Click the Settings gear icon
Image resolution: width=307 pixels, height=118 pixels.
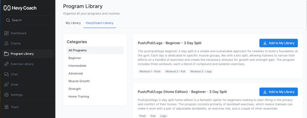pyautogui.click(x=7, y=95)
